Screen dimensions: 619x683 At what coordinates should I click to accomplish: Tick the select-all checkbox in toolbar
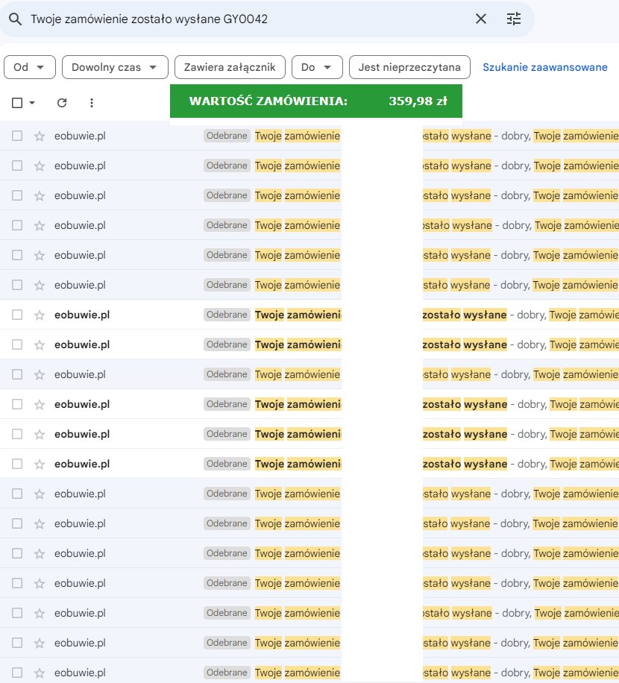tap(17, 103)
